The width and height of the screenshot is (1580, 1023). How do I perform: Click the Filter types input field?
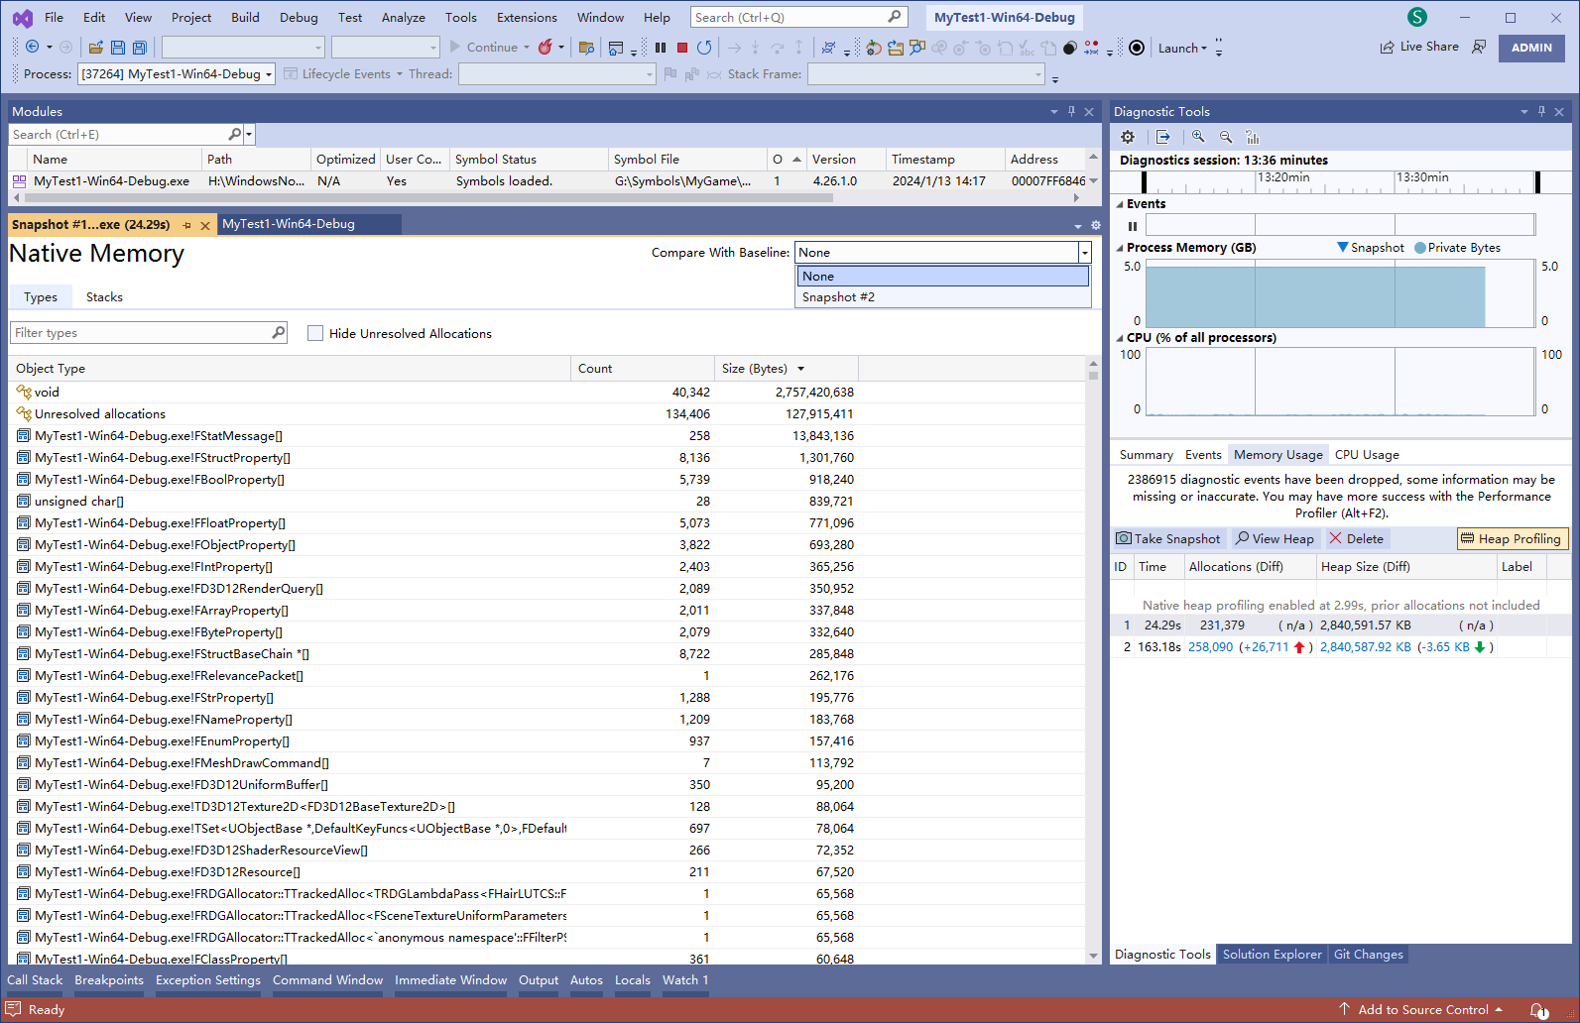pyautogui.click(x=140, y=333)
